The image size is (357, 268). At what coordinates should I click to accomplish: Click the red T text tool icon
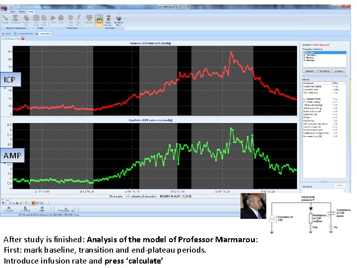3,203
